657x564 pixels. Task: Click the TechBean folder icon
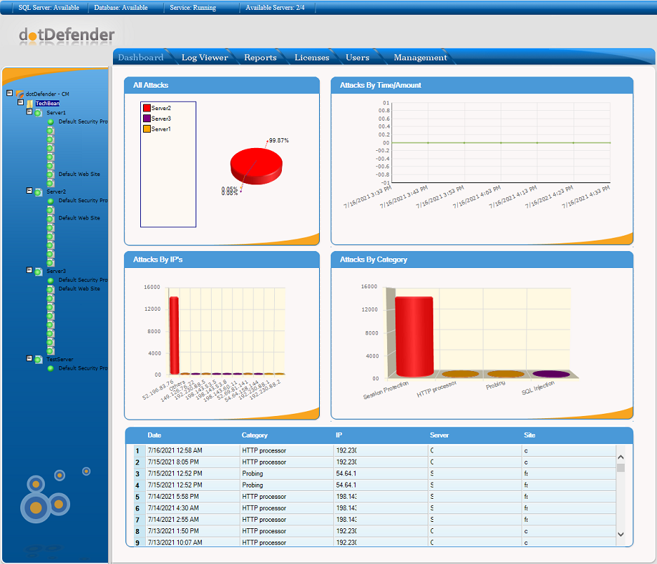(29, 103)
